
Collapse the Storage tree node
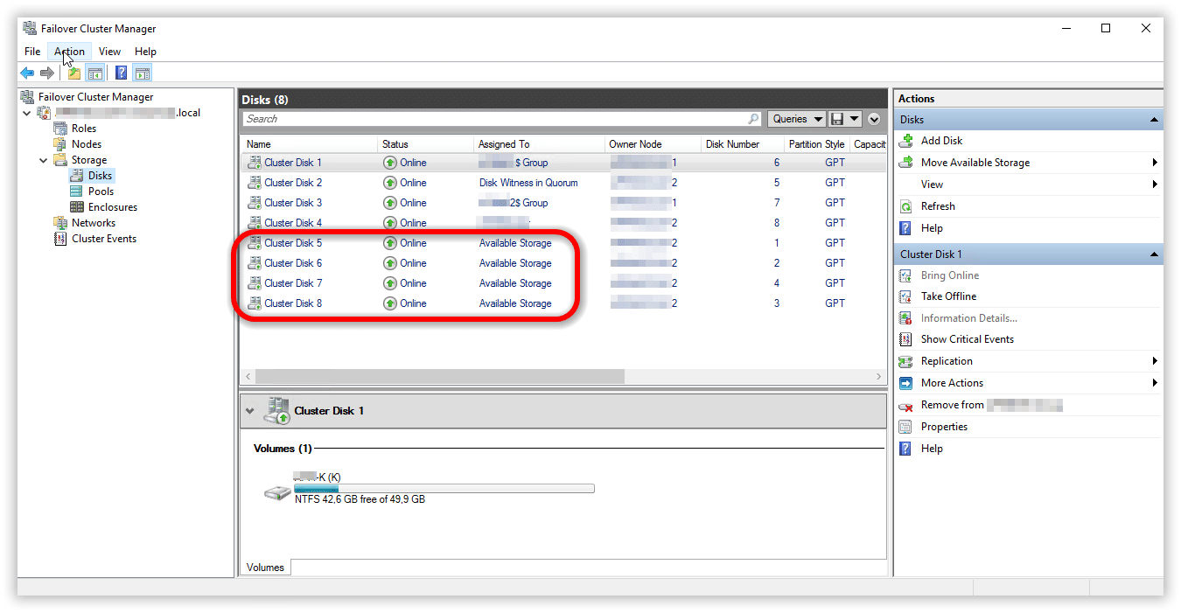pos(44,160)
